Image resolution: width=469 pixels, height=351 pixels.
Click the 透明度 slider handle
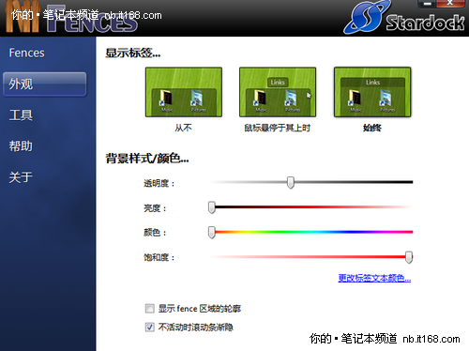click(x=291, y=182)
